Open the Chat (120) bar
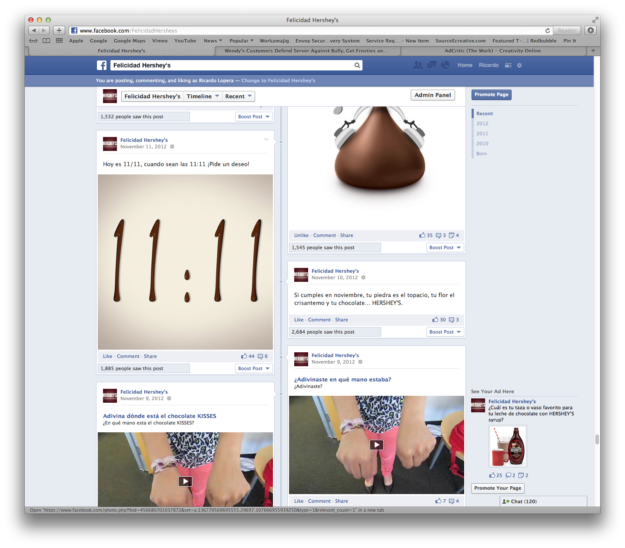This screenshot has width=625, height=548. click(x=543, y=501)
